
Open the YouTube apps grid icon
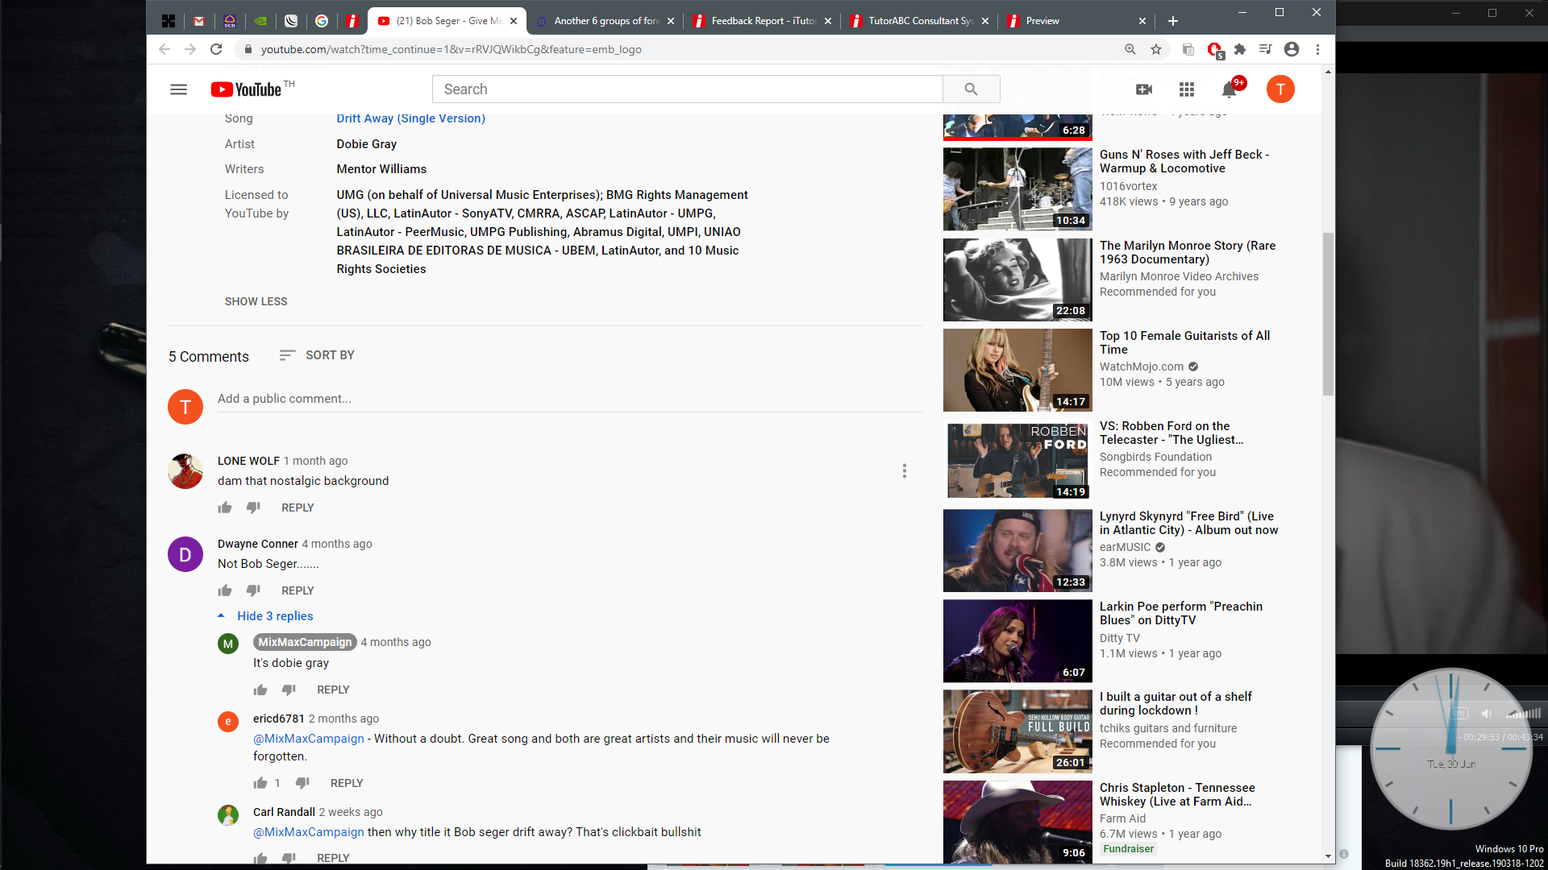(x=1186, y=89)
